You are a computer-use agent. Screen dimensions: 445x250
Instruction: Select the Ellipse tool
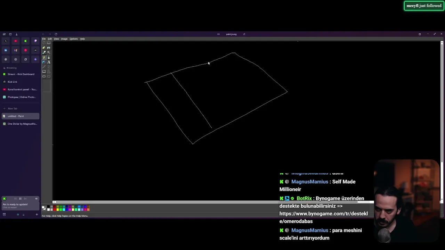[x=44, y=76]
